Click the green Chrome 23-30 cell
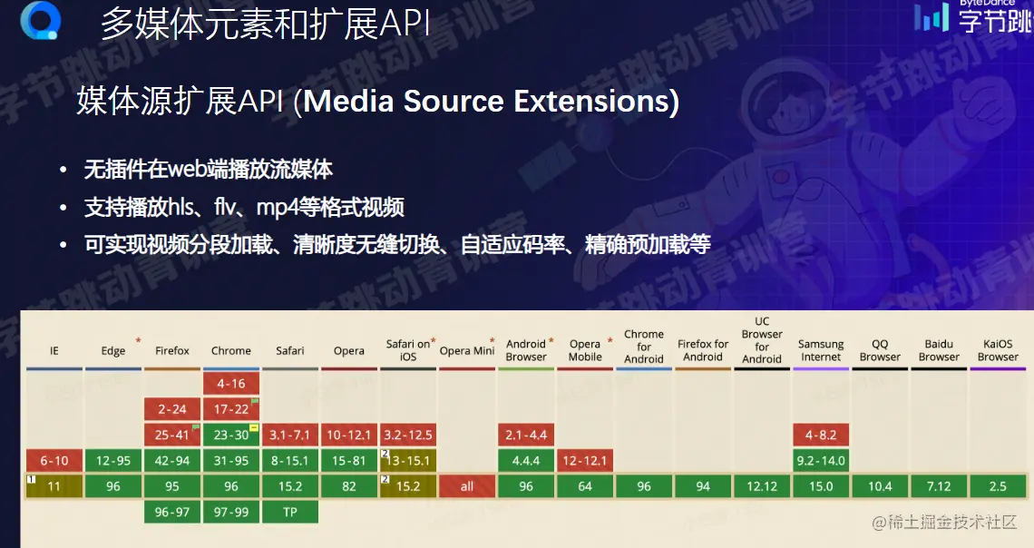 tap(230, 435)
